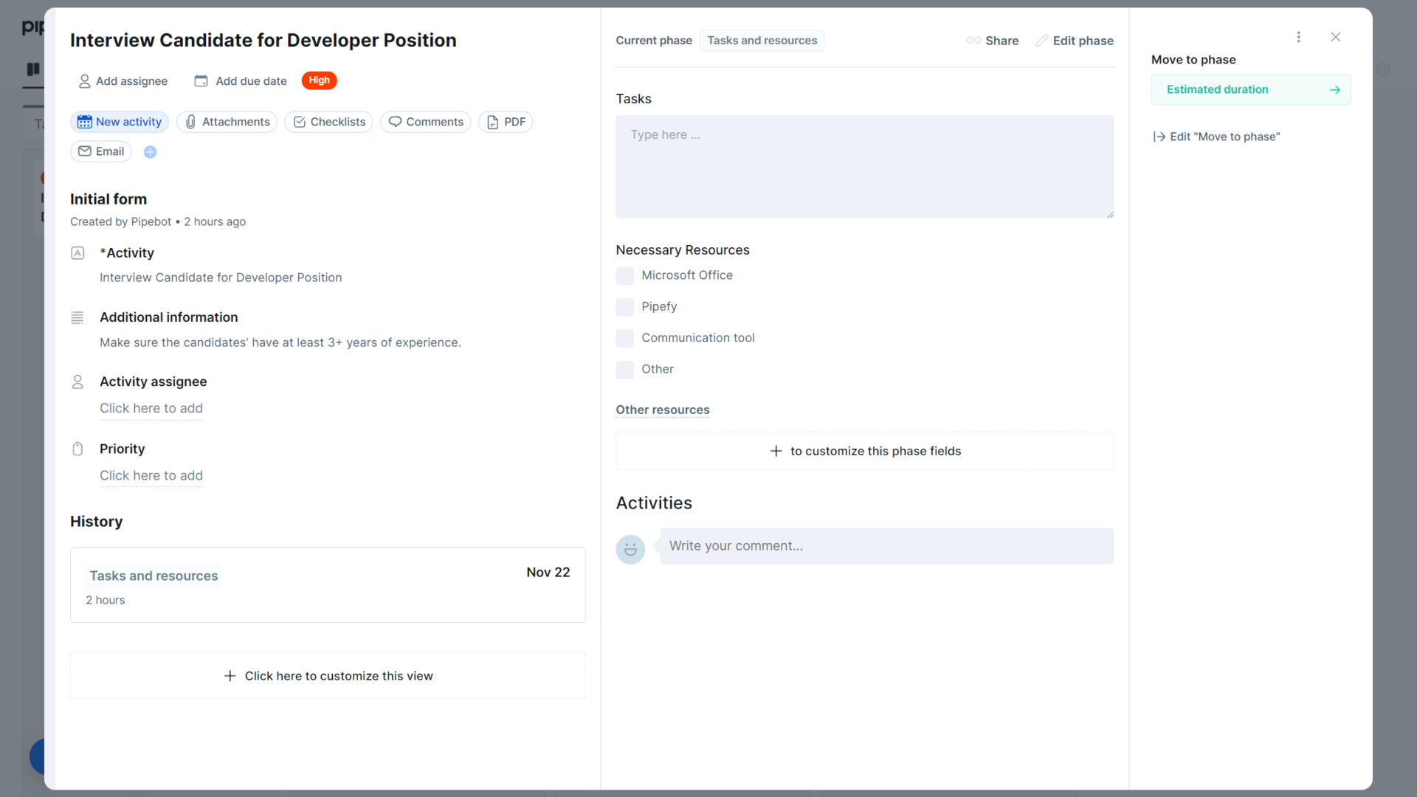Open the emoji picker in Activities
Screen dimensions: 1417x797
point(630,549)
